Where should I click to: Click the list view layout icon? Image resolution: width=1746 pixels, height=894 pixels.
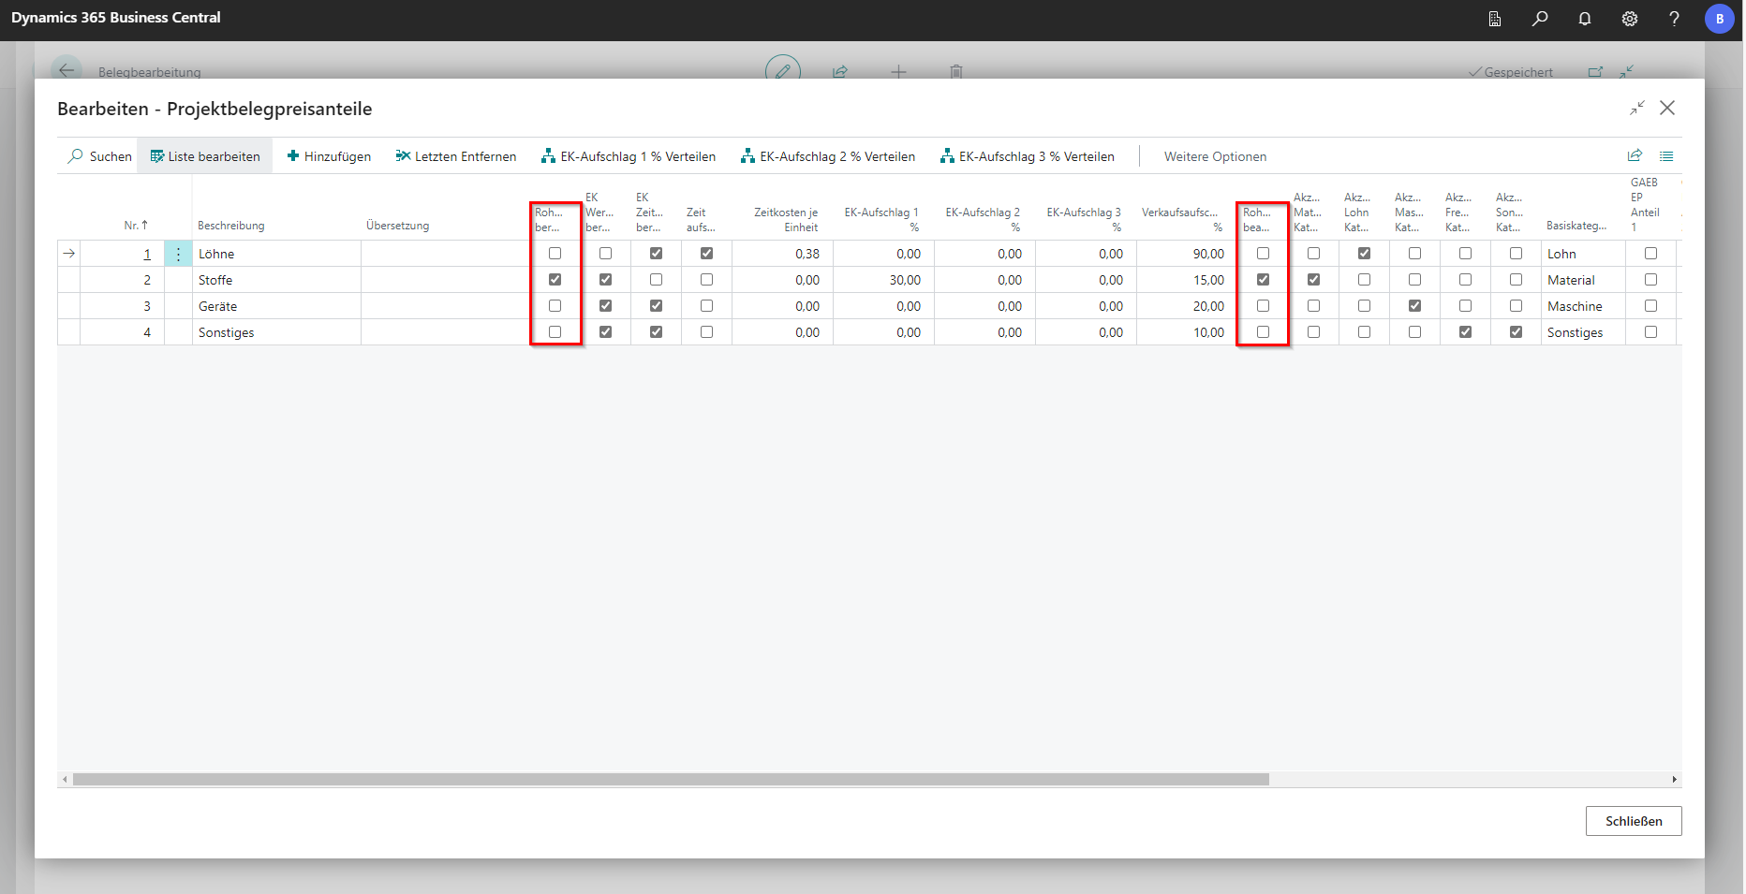pyautogui.click(x=1666, y=156)
